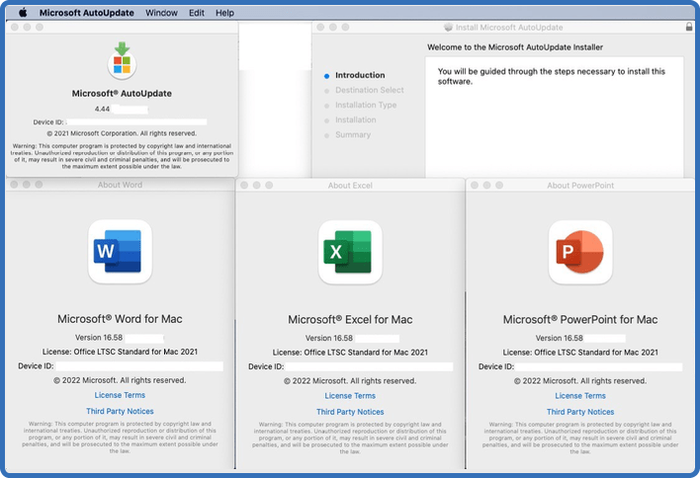Screen dimensions: 700x478
Task: Click Version 16.58 text in About Word
Action: 99,338
